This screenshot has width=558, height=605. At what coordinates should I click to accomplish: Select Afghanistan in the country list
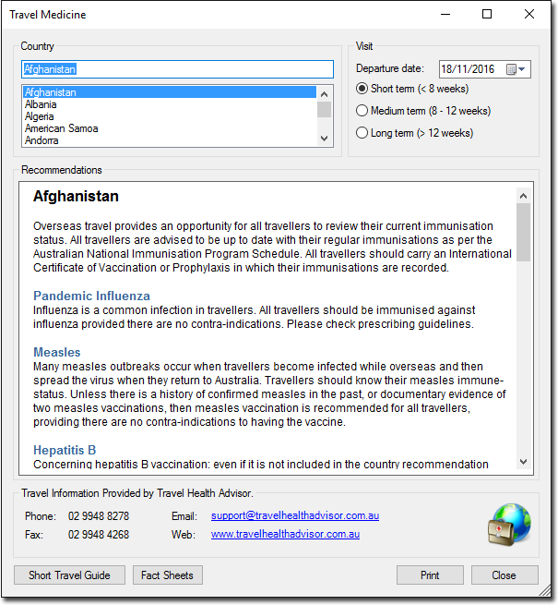pos(170,92)
